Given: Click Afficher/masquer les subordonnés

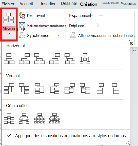Looking at the screenshot, I should pos(102,35).
